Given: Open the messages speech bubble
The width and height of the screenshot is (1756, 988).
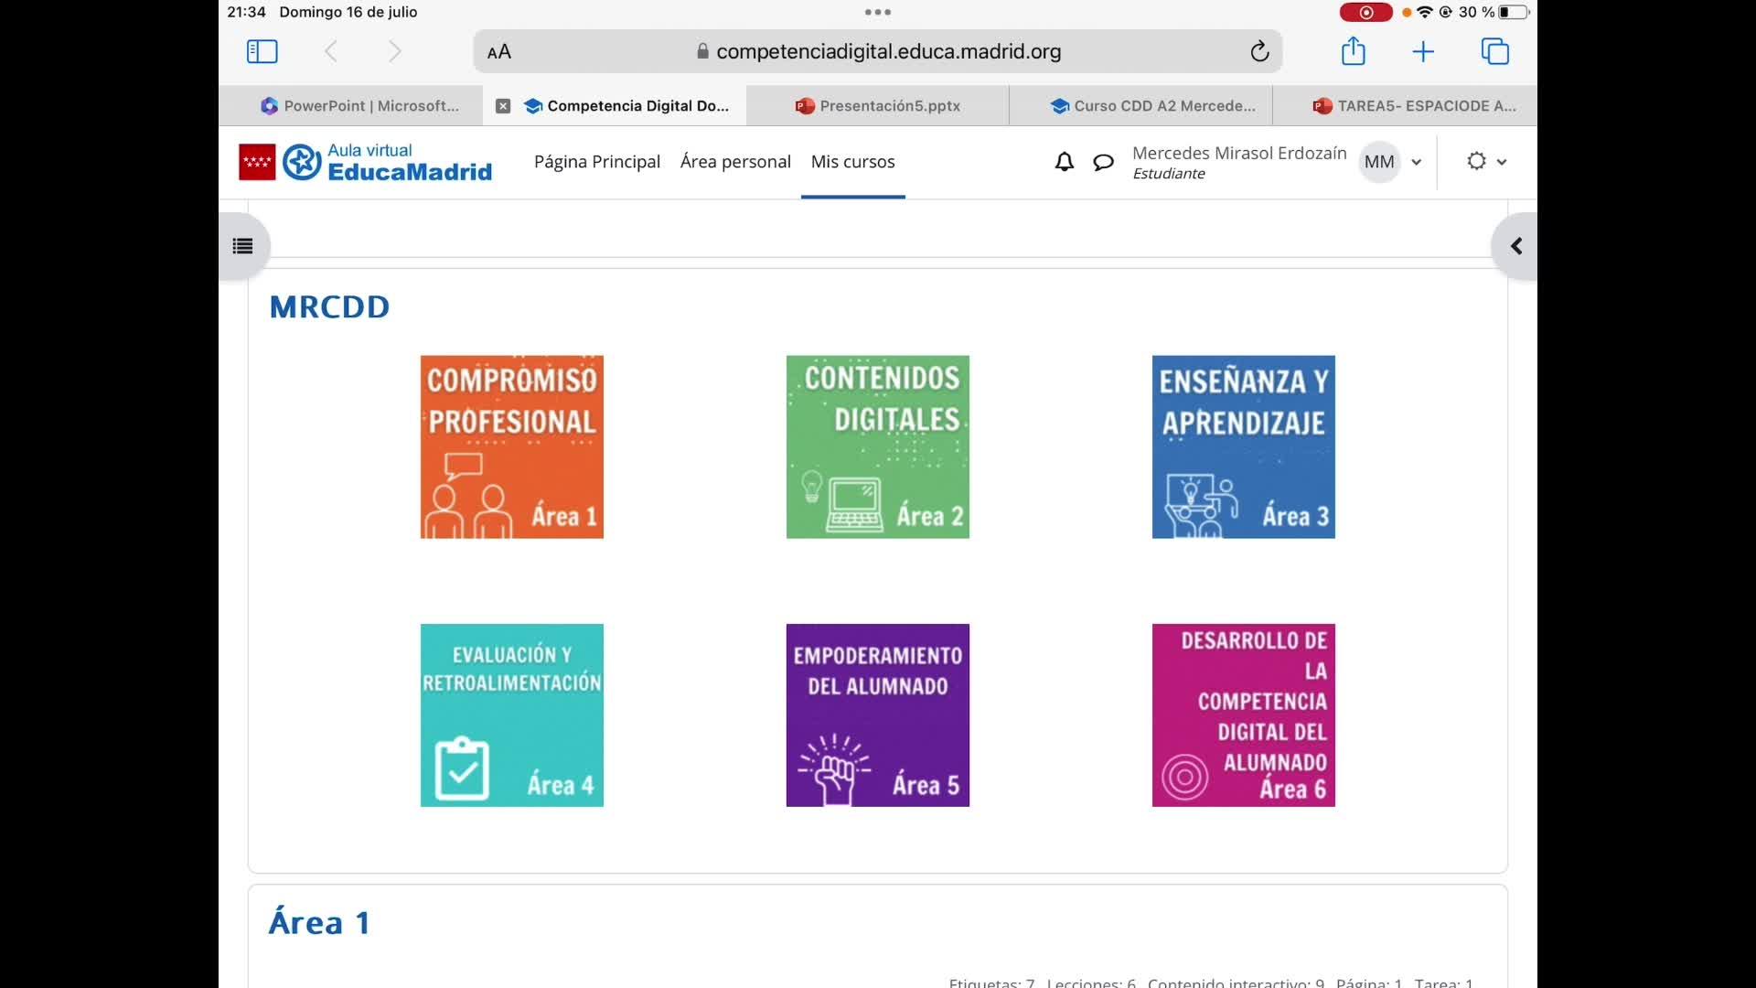Looking at the screenshot, I should coord(1103,162).
